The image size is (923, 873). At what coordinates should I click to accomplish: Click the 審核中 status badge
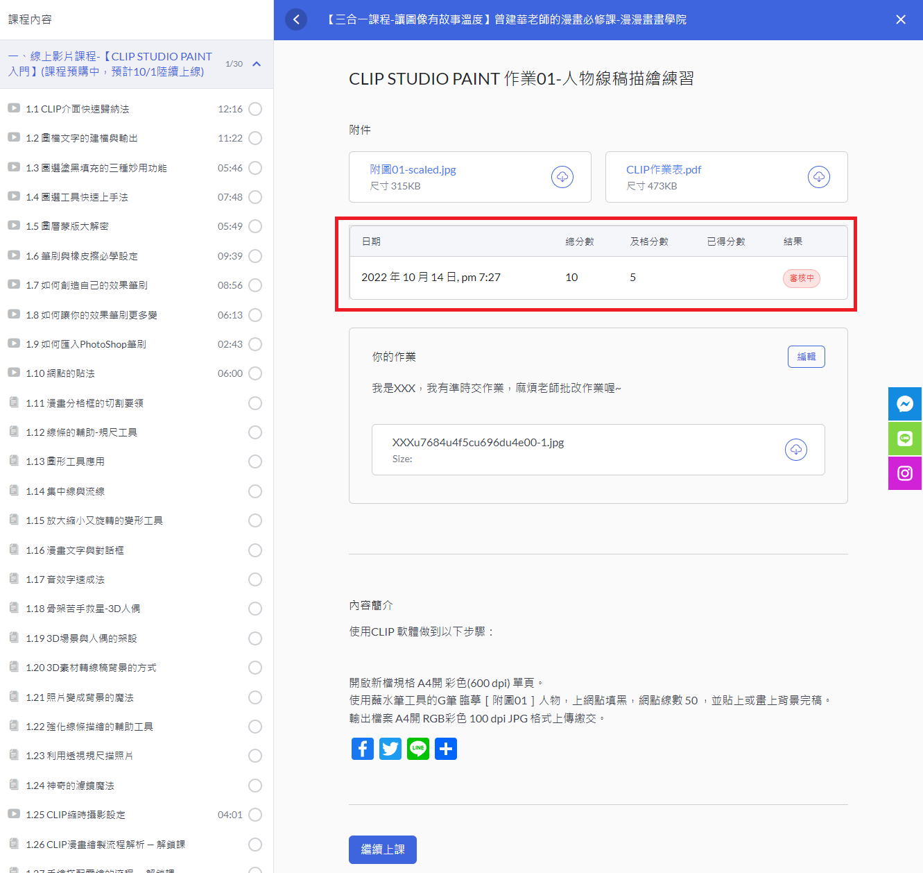(x=802, y=278)
